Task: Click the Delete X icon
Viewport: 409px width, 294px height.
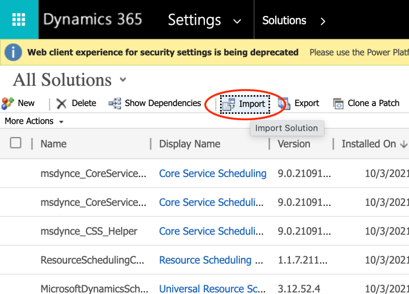Action: tap(62, 104)
